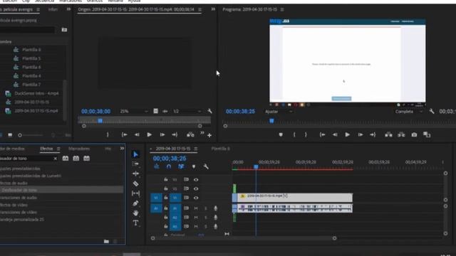
Task: Mark Out point in Program monitor
Action: [306, 134]
